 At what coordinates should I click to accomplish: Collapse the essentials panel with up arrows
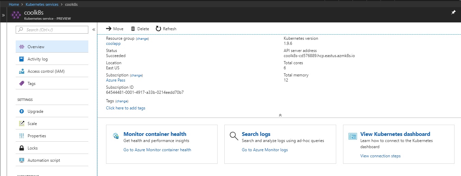[x=280, y=115]
